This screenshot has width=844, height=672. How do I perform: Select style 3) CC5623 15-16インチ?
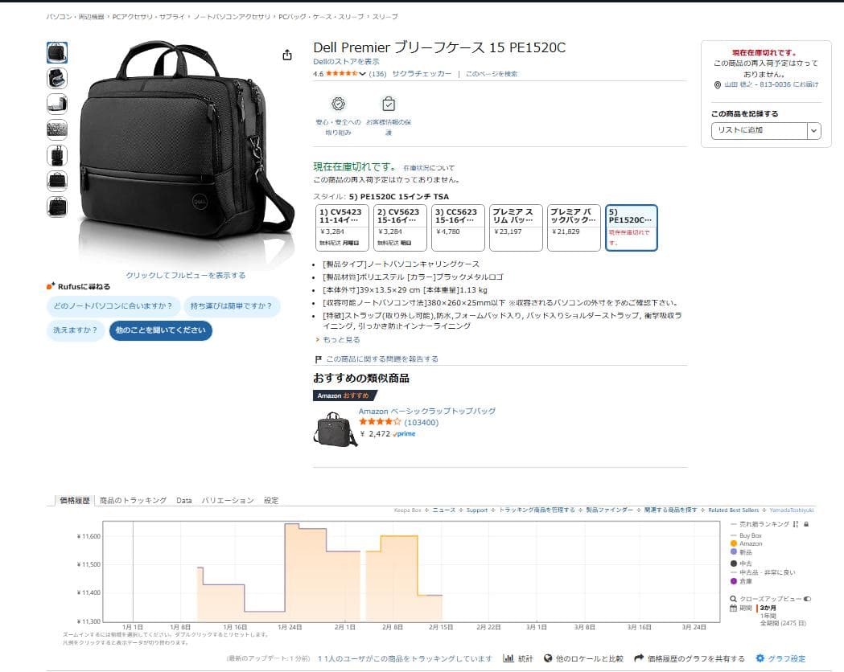point(458,228)
